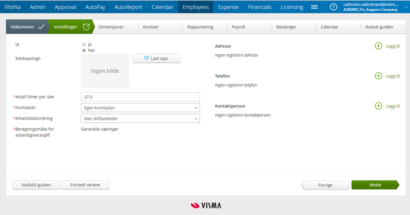The width and height of the screenshot is (410, 215).
Task: Click the Generelle næringer text
Action: [100, 129]
